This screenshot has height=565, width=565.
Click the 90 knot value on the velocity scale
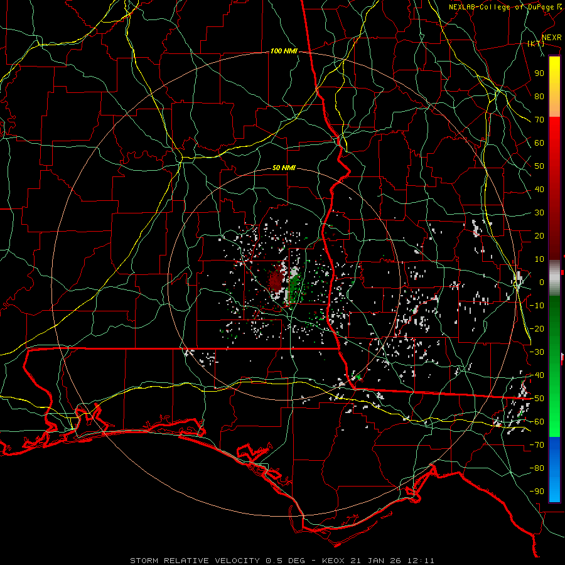click(x=539, y=73)
